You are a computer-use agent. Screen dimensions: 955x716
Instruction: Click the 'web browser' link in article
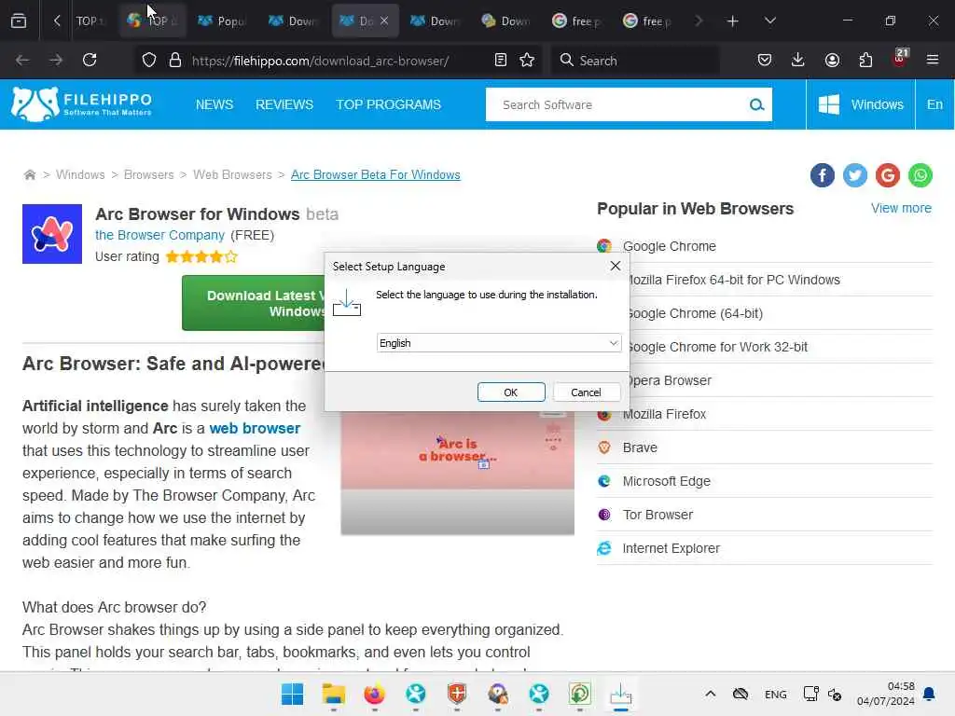tap(255, 428)
